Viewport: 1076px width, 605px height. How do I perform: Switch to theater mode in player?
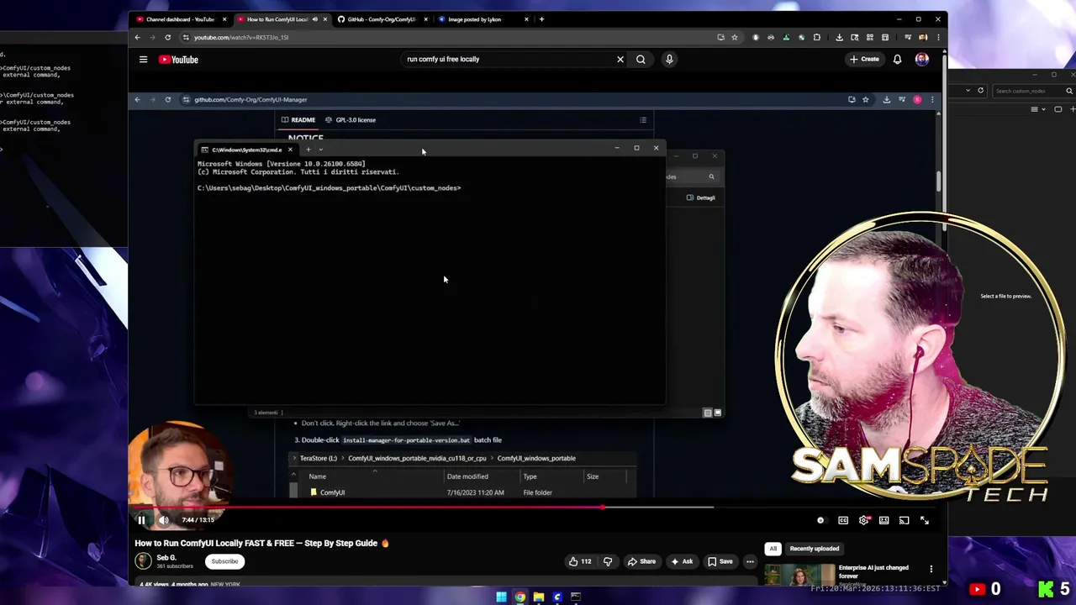click(x=883, y=520)
